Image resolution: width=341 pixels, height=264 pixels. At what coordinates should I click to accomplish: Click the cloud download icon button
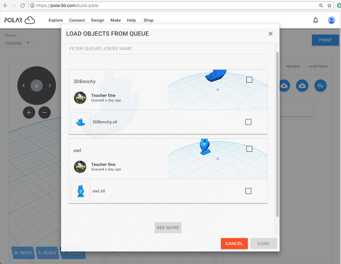click(302, 86)
